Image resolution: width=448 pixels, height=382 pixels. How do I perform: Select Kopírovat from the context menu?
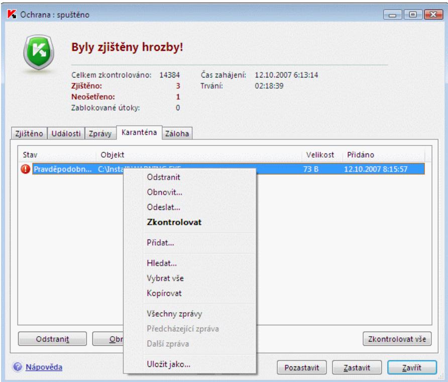(x=164, y=293)
